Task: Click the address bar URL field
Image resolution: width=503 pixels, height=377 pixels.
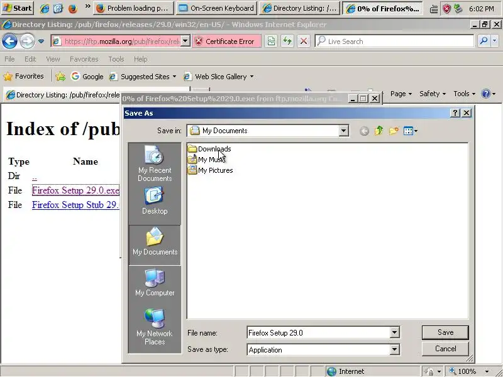Action: coord(121,41)
